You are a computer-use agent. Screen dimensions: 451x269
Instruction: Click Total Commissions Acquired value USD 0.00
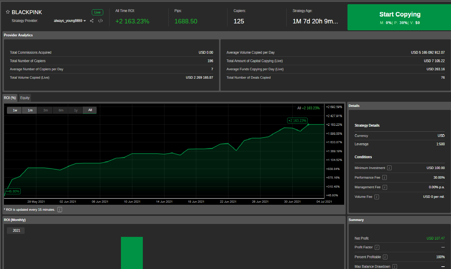[x=206, y=53]
